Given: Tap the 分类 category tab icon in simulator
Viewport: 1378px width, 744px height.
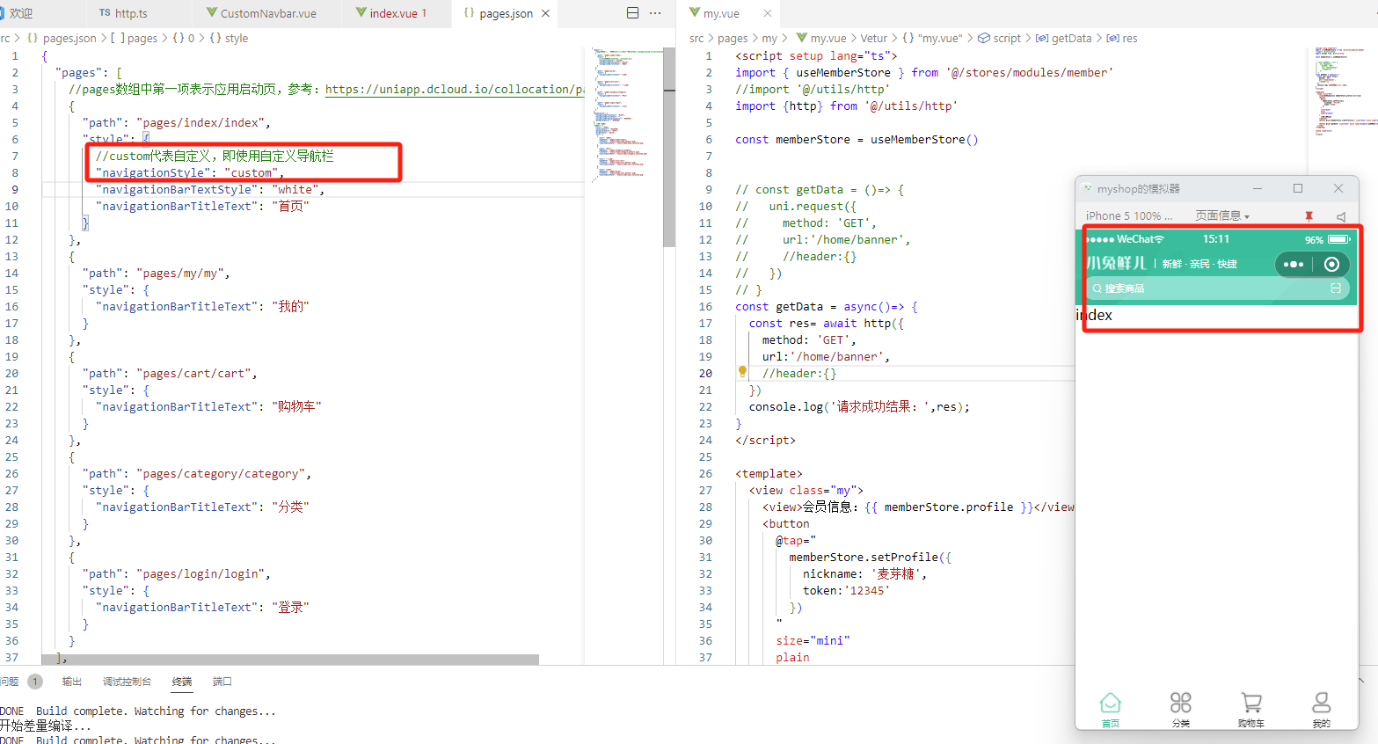Looking at the screenshot, I should (1181, 703).
